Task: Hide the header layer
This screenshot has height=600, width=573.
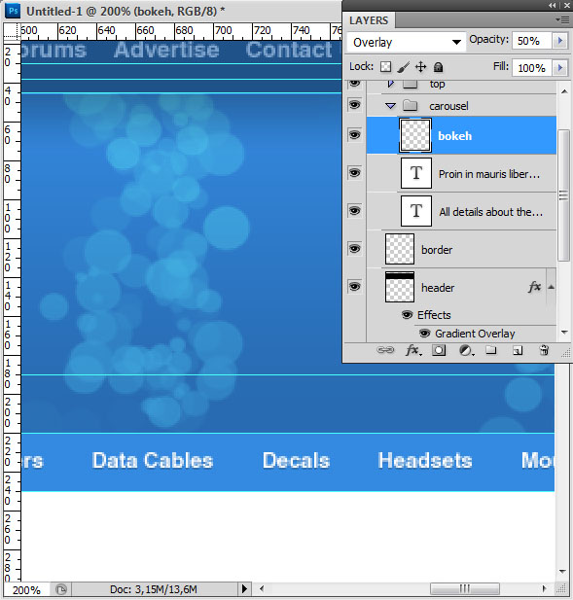Action: click(354, 286)
